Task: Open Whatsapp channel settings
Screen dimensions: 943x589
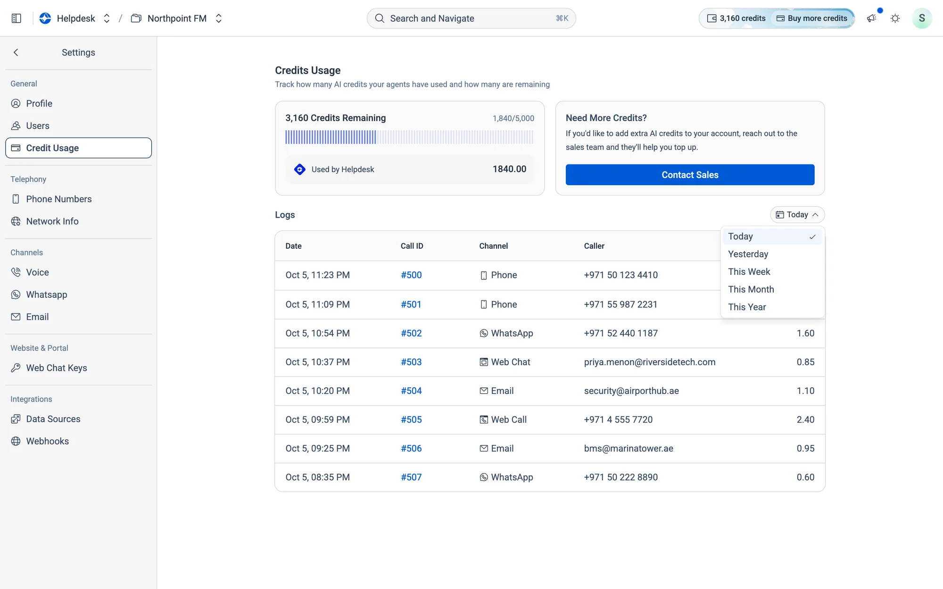Action: tap(78, 294)
